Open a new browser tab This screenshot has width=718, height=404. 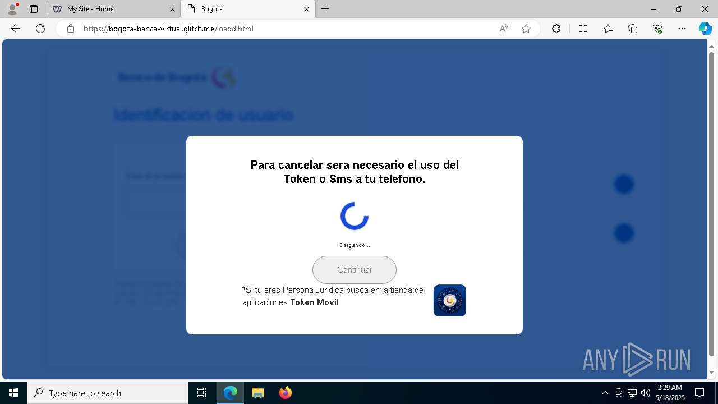325,9
